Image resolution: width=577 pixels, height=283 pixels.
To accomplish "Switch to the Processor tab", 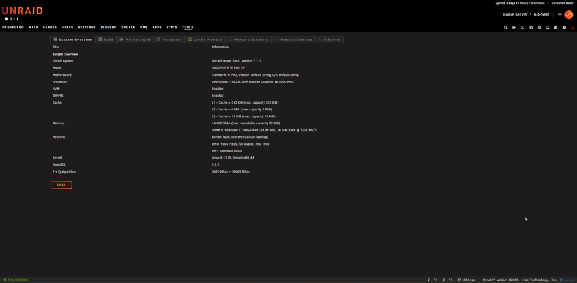I will click(169, 39).
